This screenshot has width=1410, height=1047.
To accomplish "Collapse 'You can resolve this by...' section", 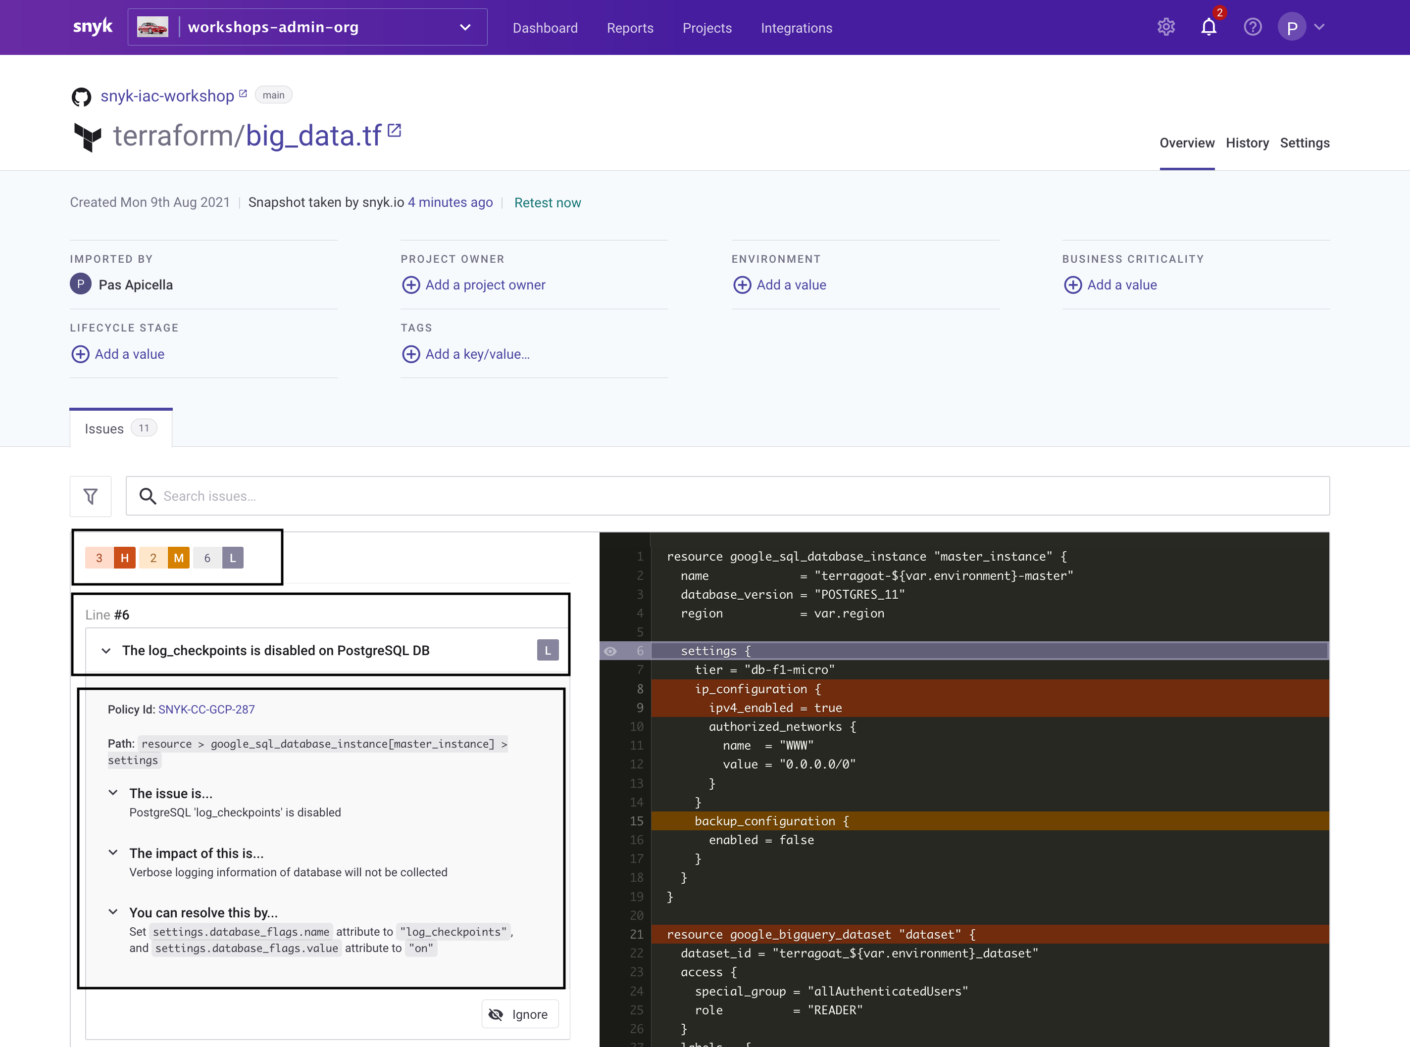I will tap(113, 912).
